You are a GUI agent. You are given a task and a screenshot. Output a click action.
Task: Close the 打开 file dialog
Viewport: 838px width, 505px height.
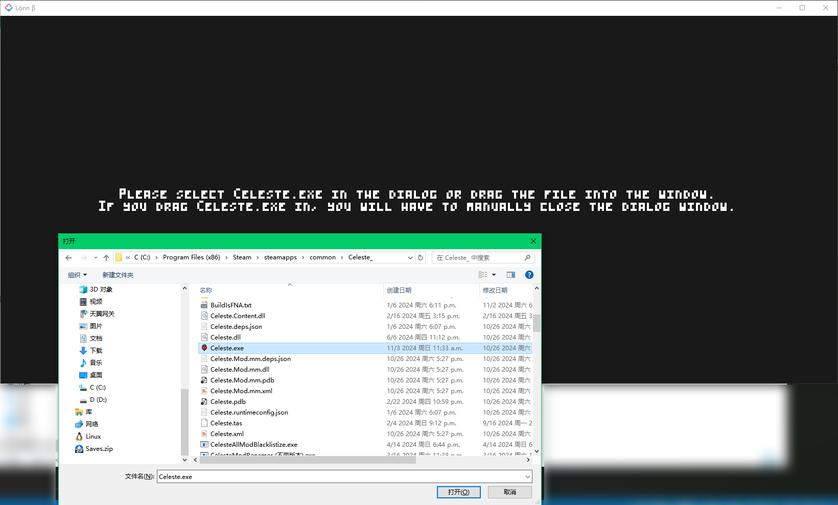point(533,241)
